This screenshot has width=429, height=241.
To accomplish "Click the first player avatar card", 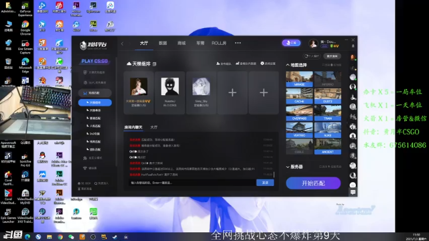I will pyautogui.click(x=139, y=92).
